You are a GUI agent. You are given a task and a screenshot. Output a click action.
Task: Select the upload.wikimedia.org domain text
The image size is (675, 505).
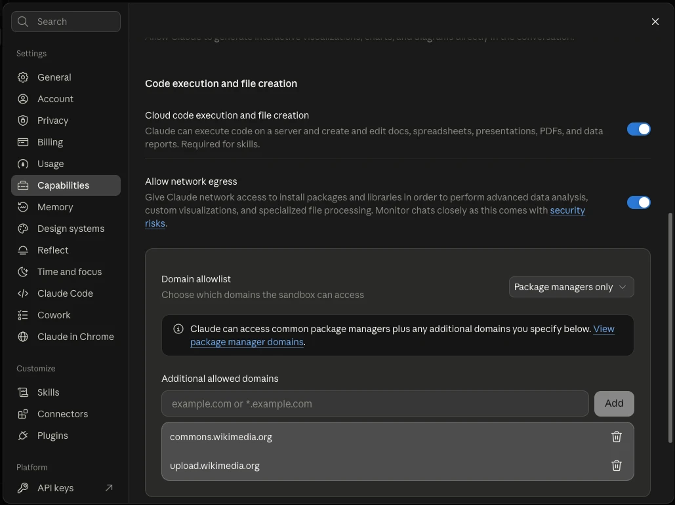point(215,466)
